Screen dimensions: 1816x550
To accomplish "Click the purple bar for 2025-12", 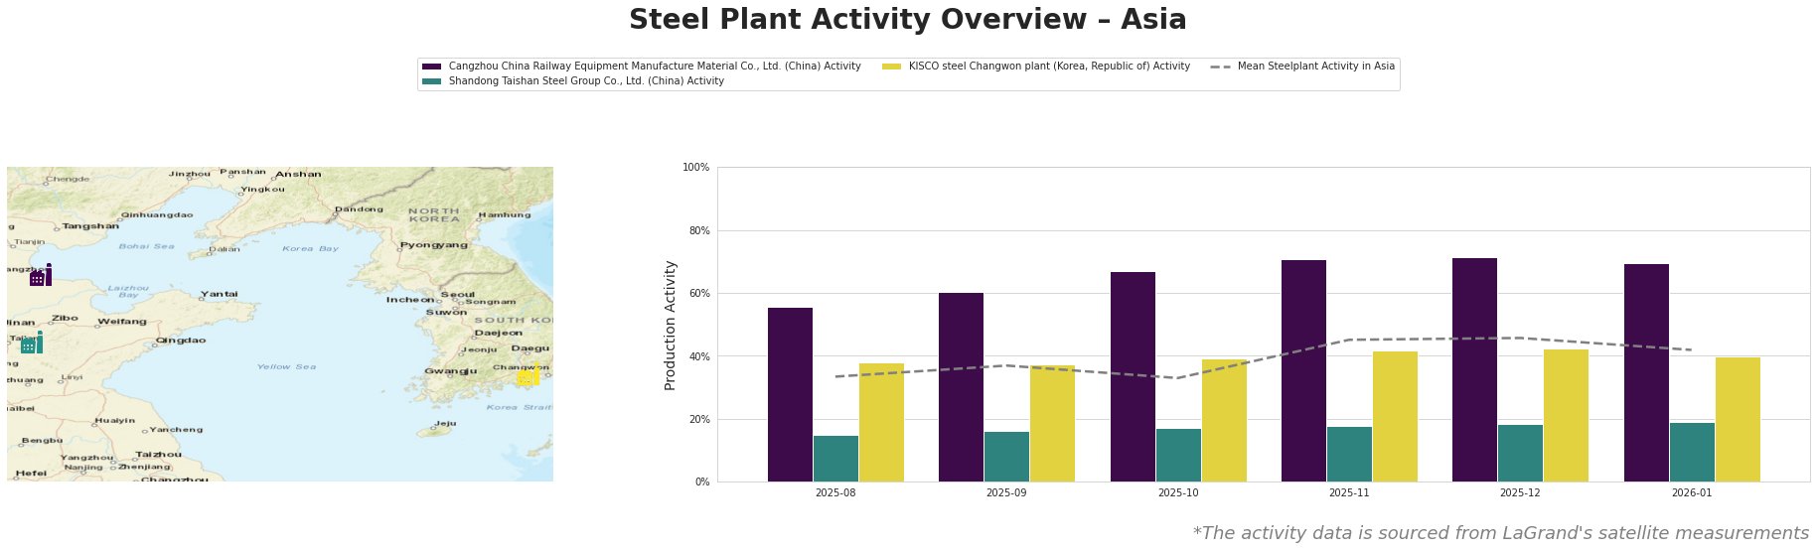I will [1474, 369].
